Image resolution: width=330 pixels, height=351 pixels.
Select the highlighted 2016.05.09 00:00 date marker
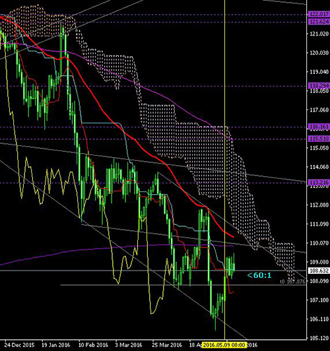point(224,345)
